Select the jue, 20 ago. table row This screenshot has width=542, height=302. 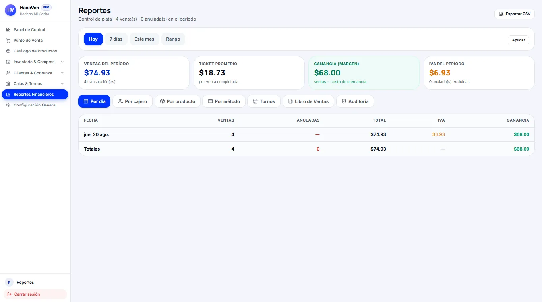(x=306, y=134)
